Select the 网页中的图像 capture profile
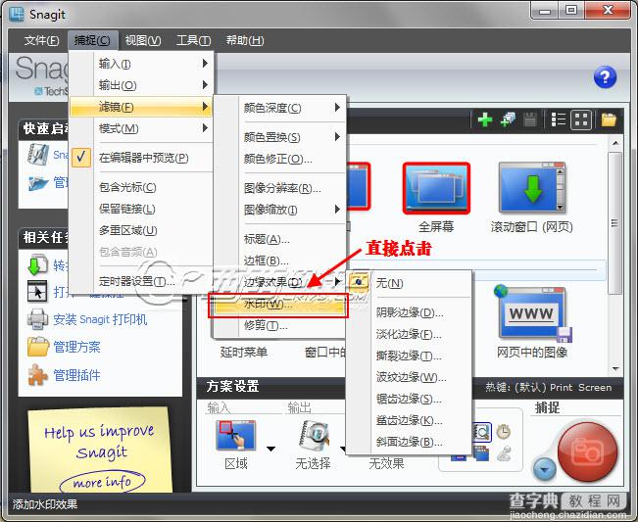Screen dimensions: 638x522 click(532, 323)
